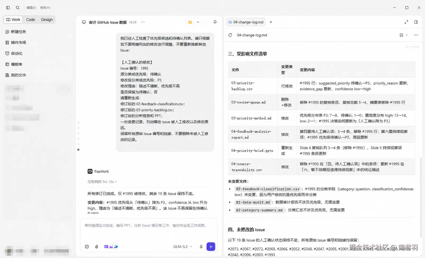Screen dimensions: 425x258
Task: Open 我的文件 in sidebar
Action: [16, 75]
